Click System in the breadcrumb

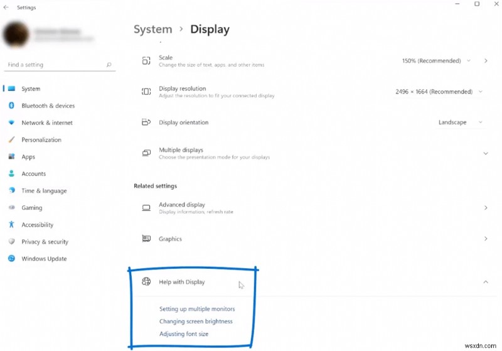(152, 29)
